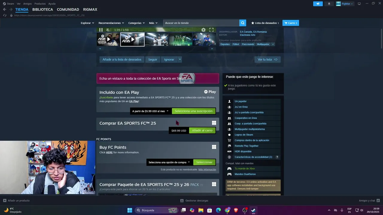Add EA SPORTS FC 25 to cart

[202, 130]
